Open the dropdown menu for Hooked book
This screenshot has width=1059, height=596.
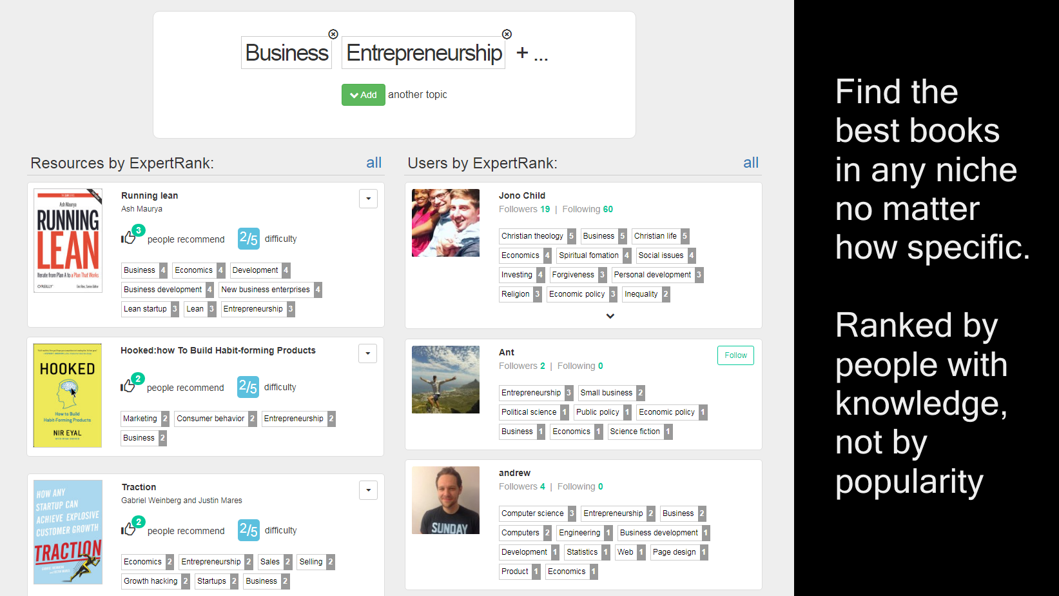click(x=367, y=353)
